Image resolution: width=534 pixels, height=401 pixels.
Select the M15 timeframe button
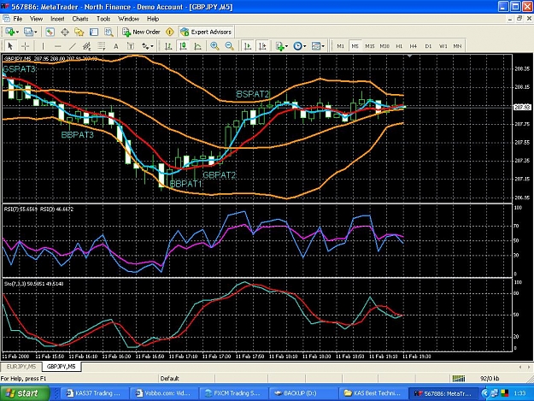coord(370,46)
